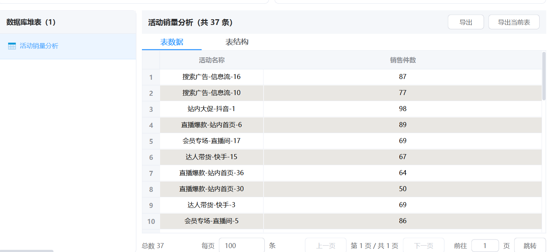The height and width of the screenshot is (252, 552).
Task: Click the 导出当前表 button
Action: click(x=513, y=22)
